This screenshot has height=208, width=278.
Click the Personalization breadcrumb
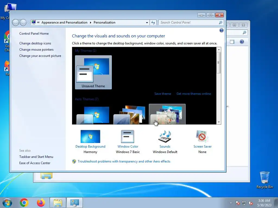click(105, 22)
